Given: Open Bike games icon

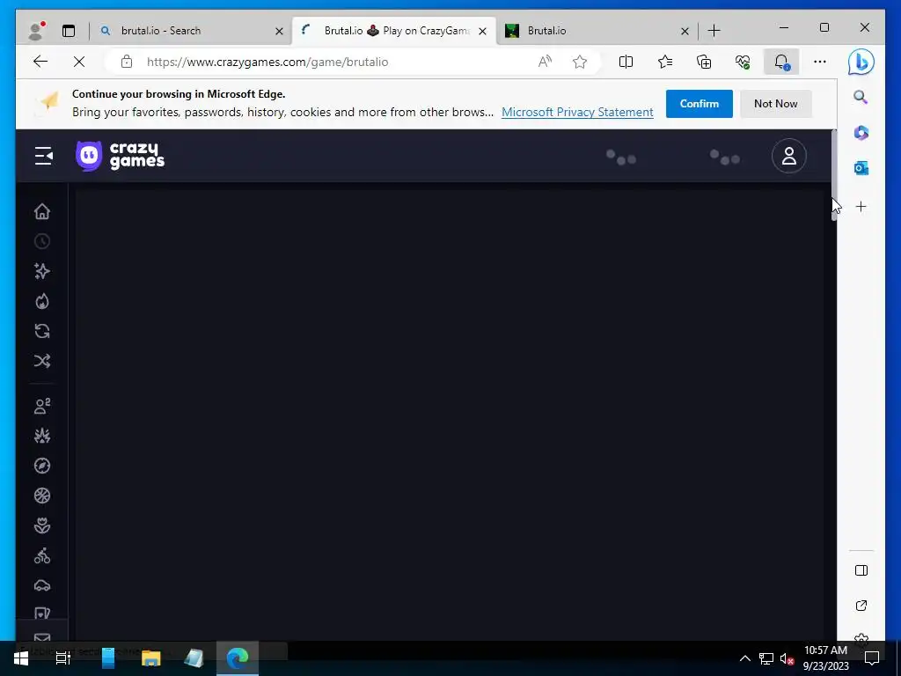Looking at the screenshot, I should (42, 555).
